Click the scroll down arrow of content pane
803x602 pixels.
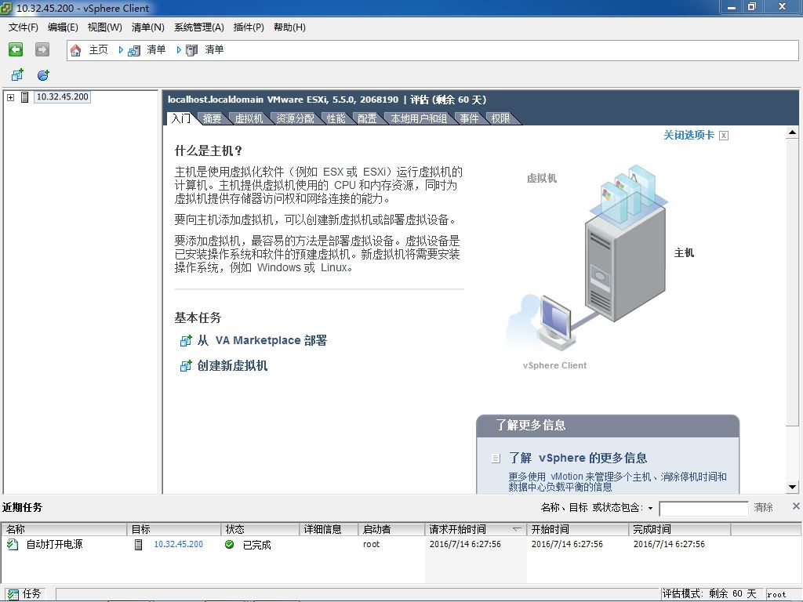[792, 487]
